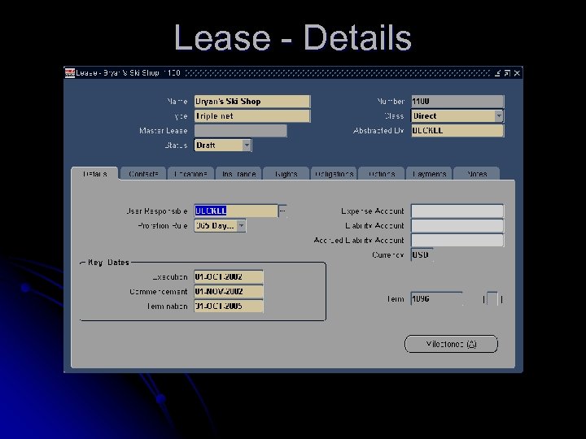Viewport: 586px width, 439px height.
Task: Open the Proration Rule dropdown
Action: (220, 226)
